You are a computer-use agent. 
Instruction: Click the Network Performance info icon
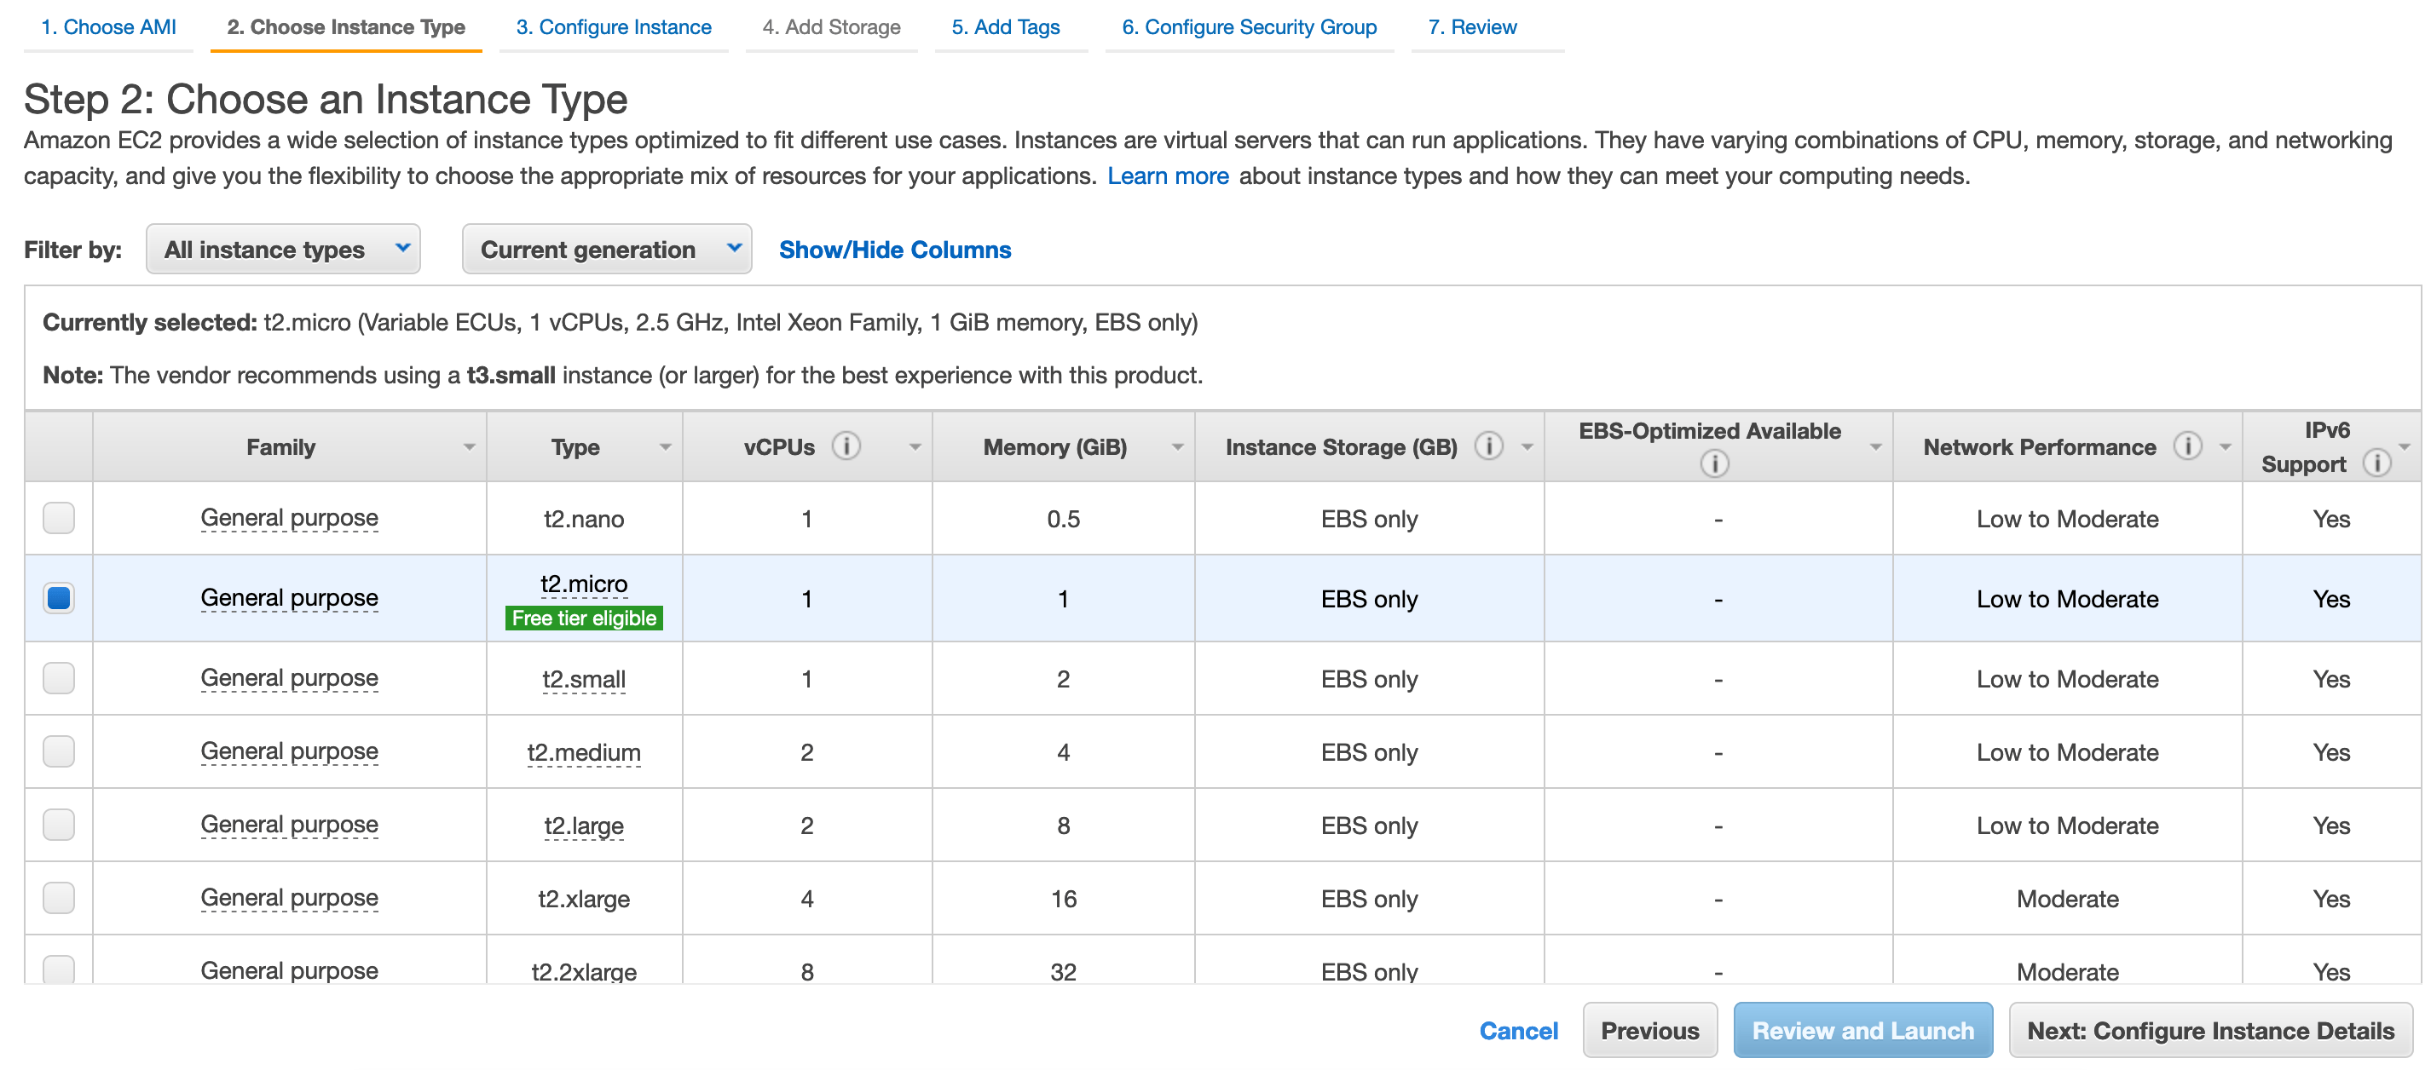tap(2190, 446)
